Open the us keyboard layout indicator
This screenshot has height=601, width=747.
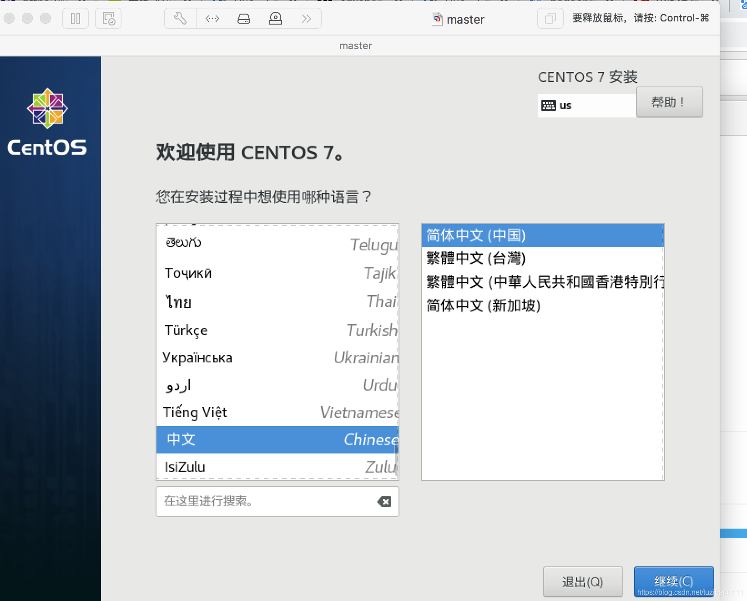click(x=586, y=106)
